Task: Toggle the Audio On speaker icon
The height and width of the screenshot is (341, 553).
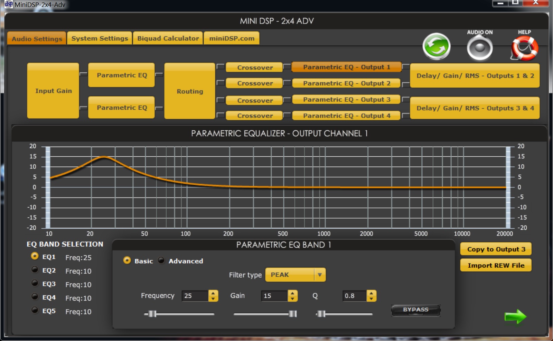Action: coord(480,48)
